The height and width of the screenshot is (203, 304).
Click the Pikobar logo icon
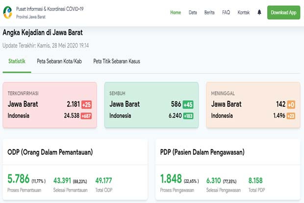8,12
